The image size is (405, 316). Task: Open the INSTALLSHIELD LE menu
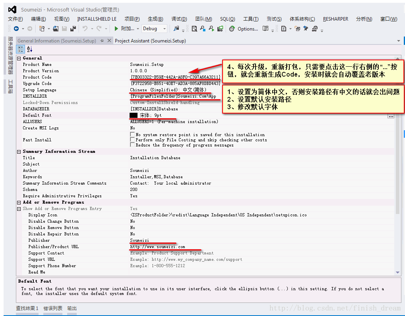97,19
